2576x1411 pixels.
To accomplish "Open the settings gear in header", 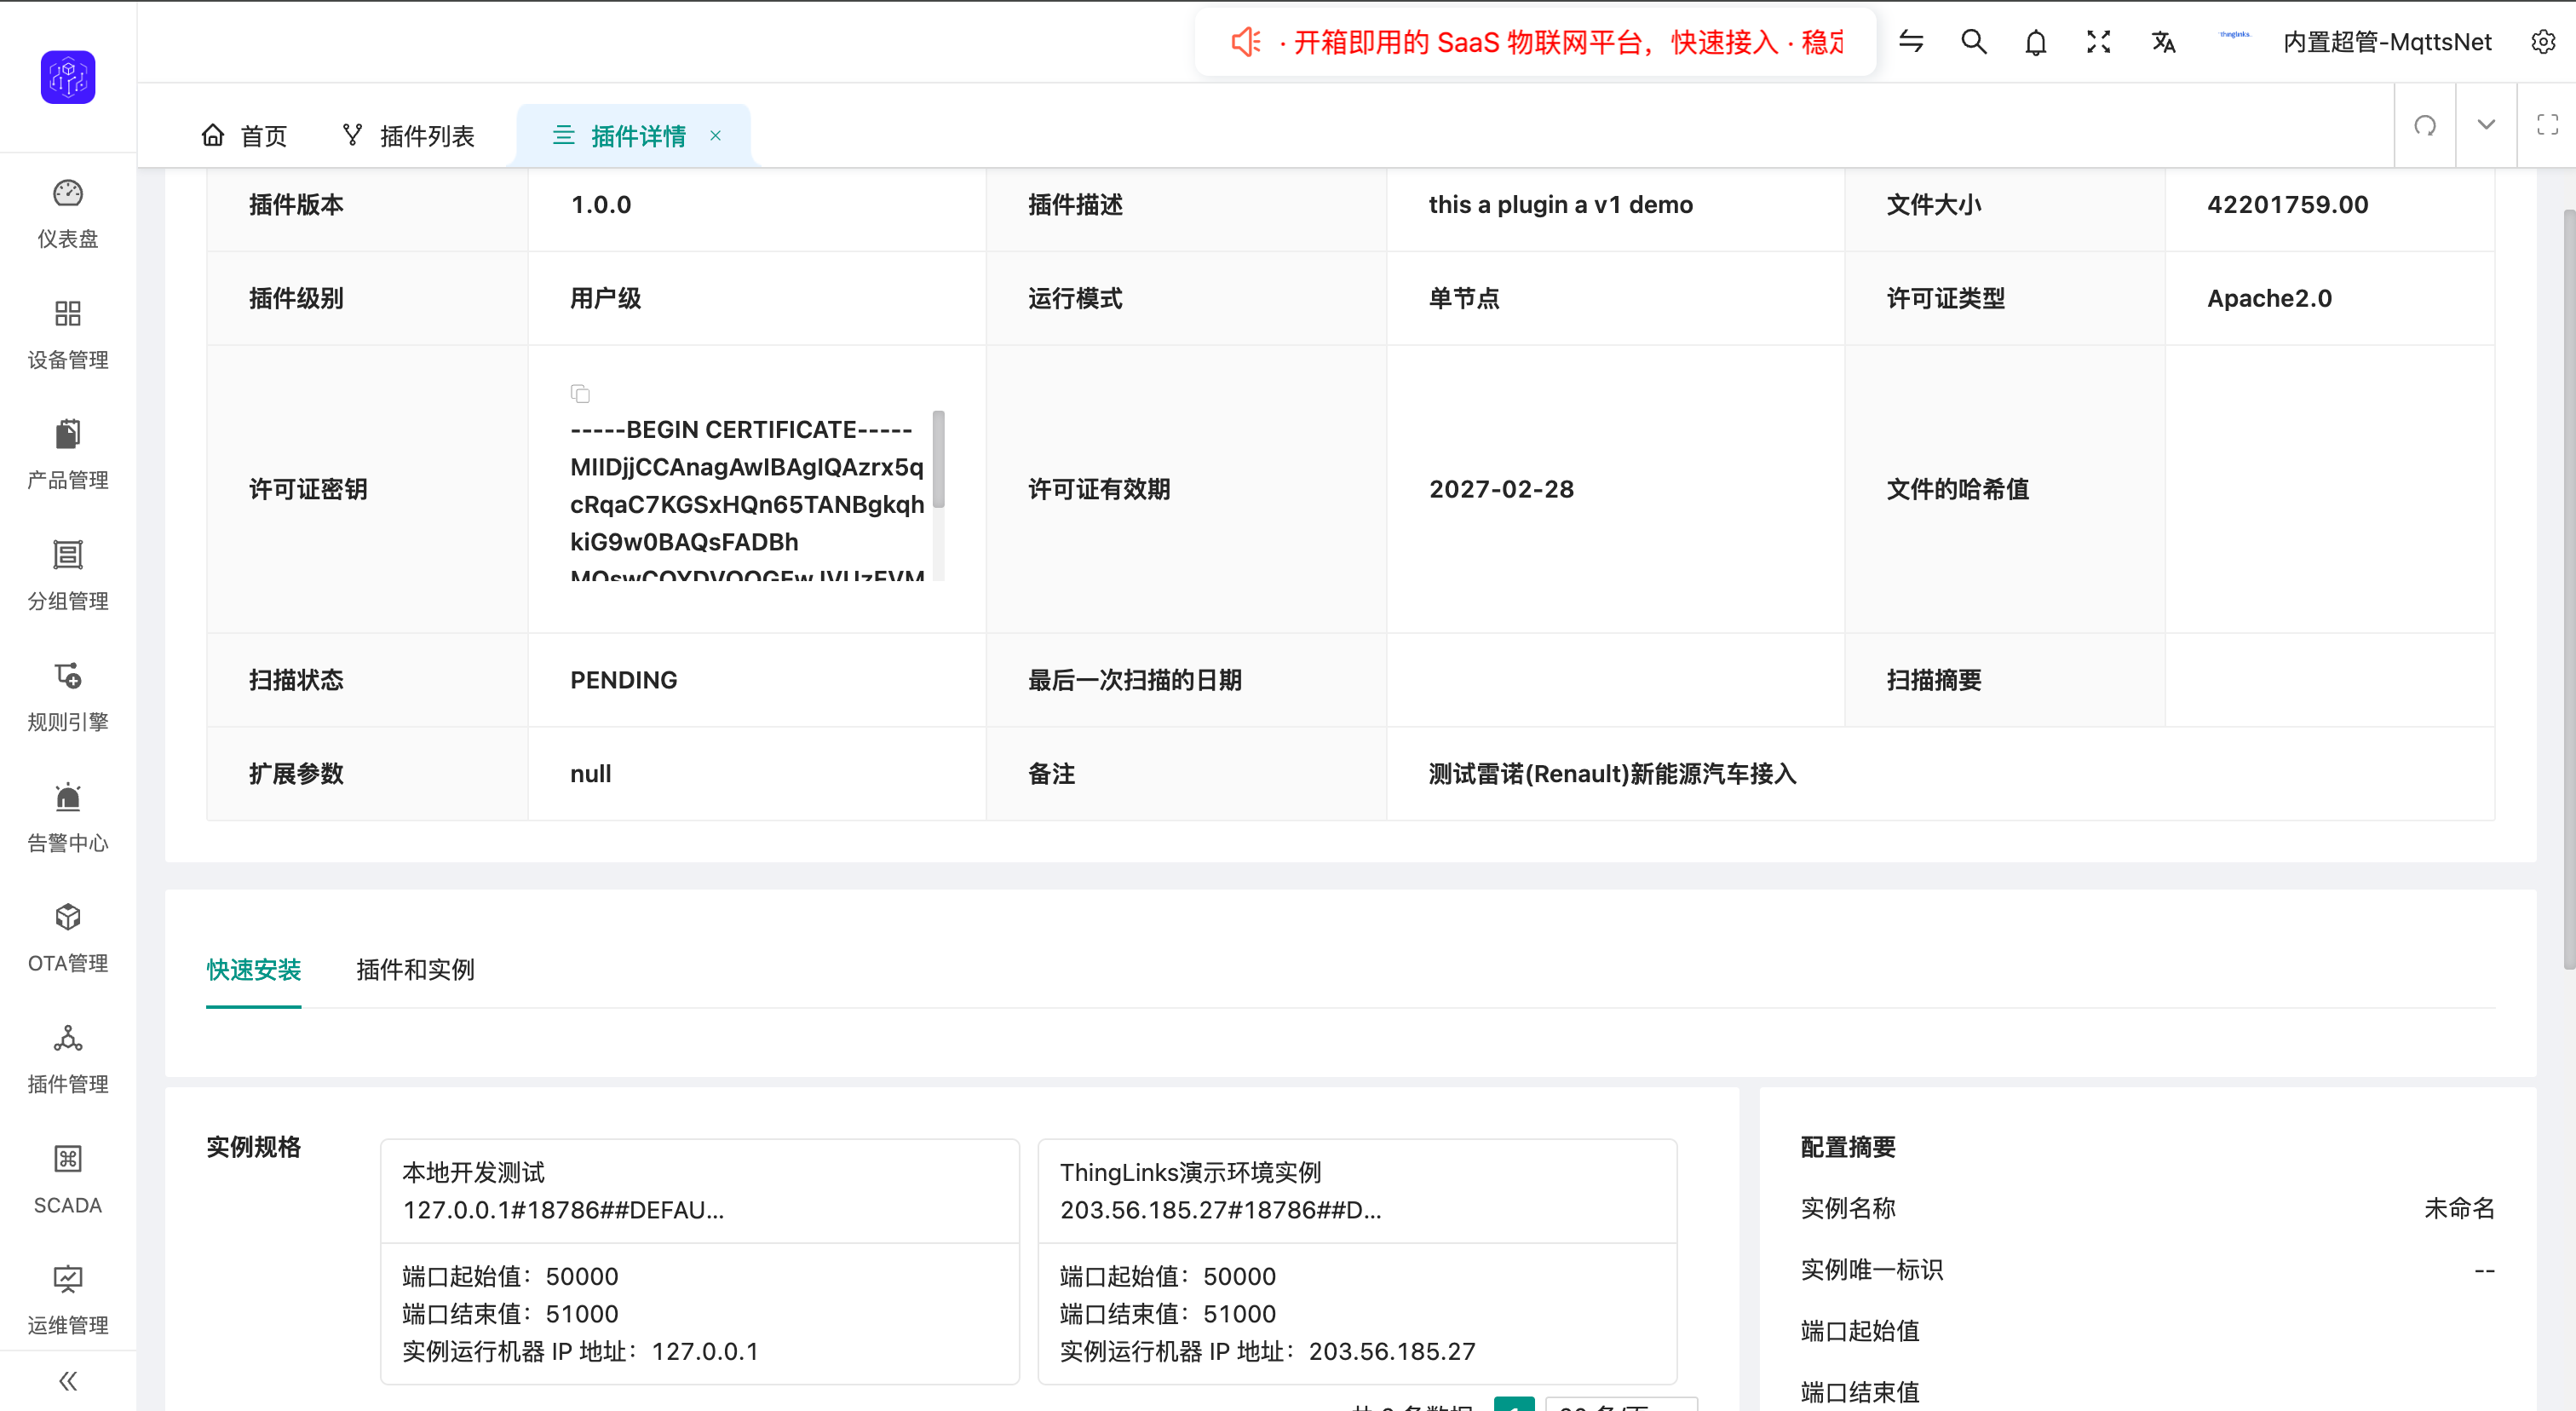I will click(2543, 42).
